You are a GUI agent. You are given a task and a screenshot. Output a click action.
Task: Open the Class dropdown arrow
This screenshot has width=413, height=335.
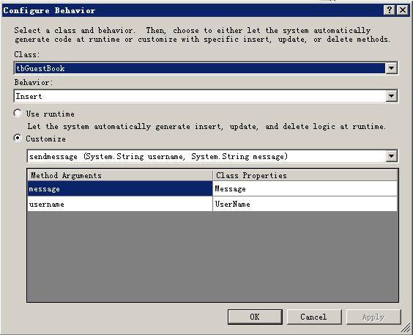392,68
